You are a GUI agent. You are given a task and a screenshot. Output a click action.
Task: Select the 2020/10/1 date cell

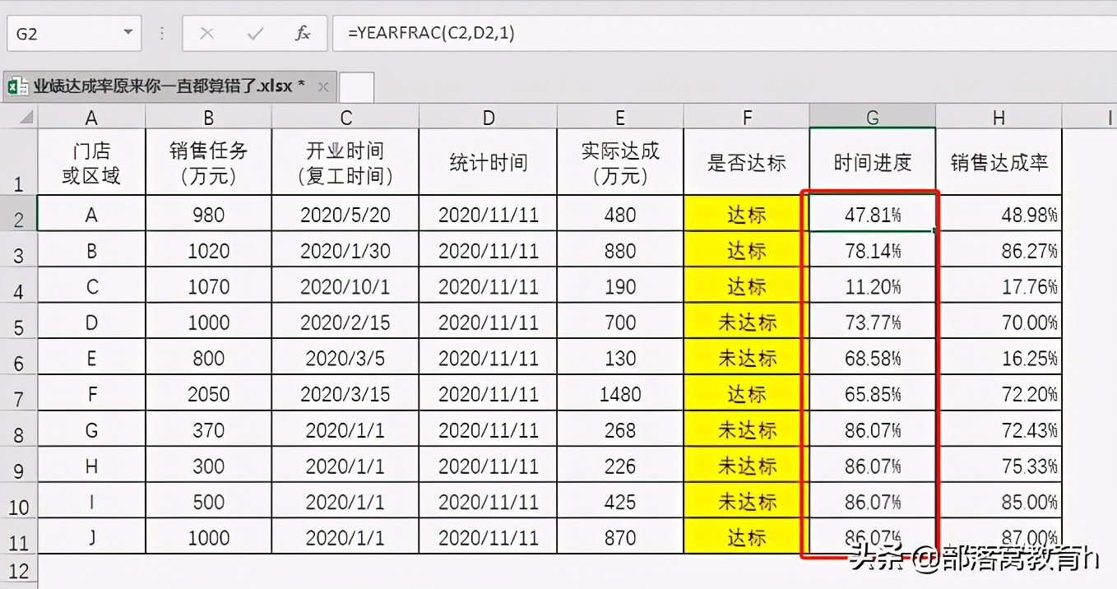pos(345,286)
